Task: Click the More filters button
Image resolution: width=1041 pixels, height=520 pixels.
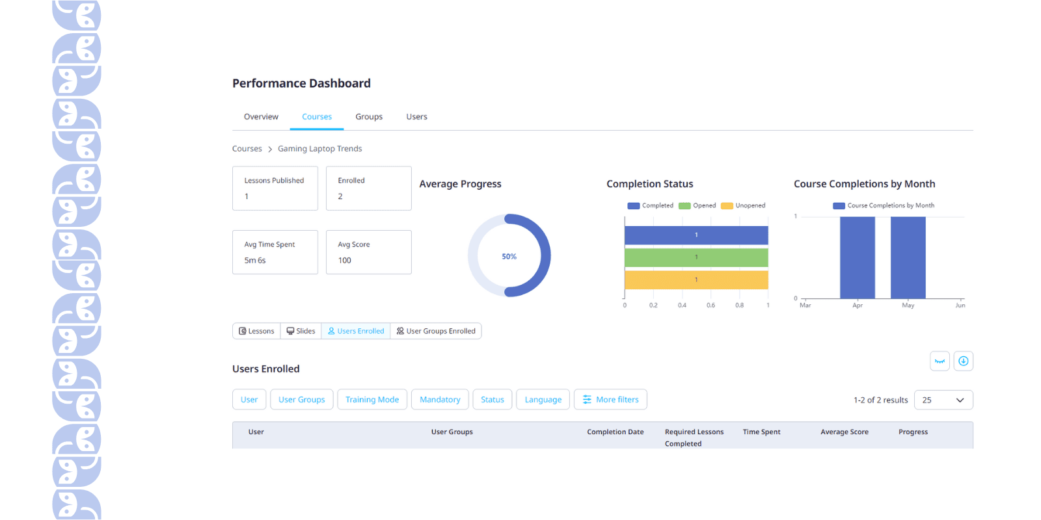Action: click(x=610, y=400)
